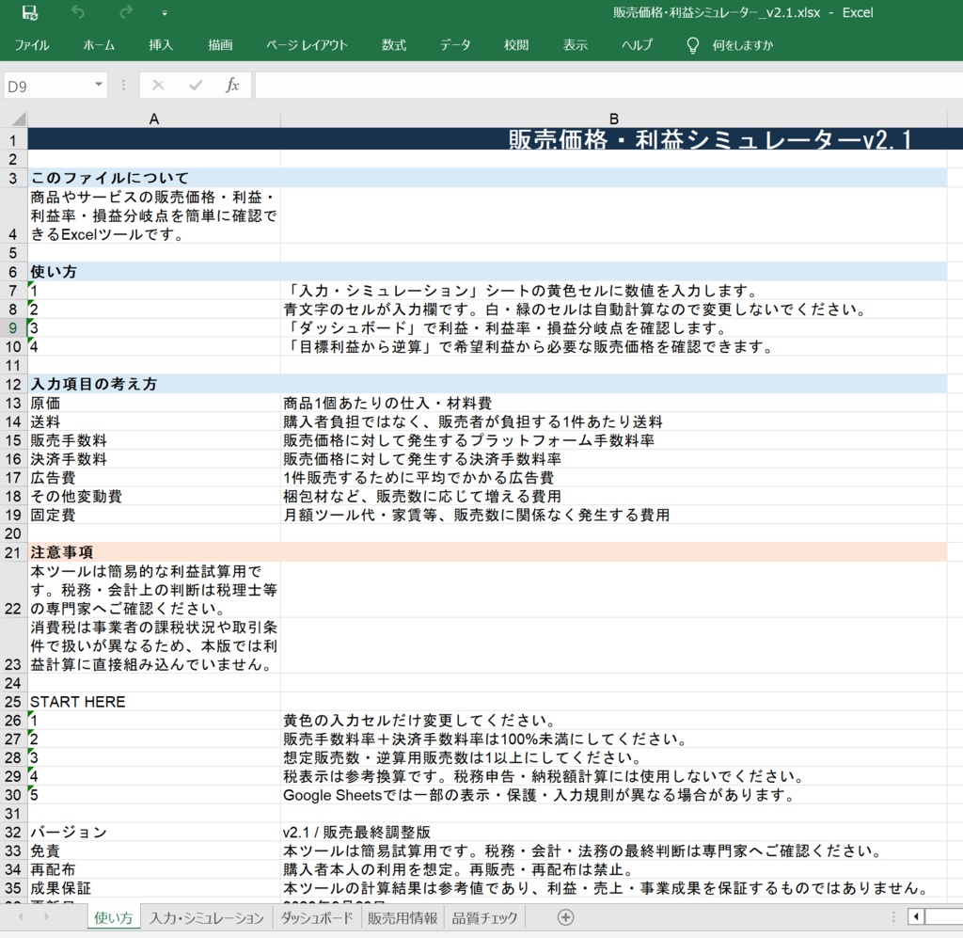The image size is (963, 938).
Task: Switch to the ホーム ribbon tab
Action: [x=99, y=45]
